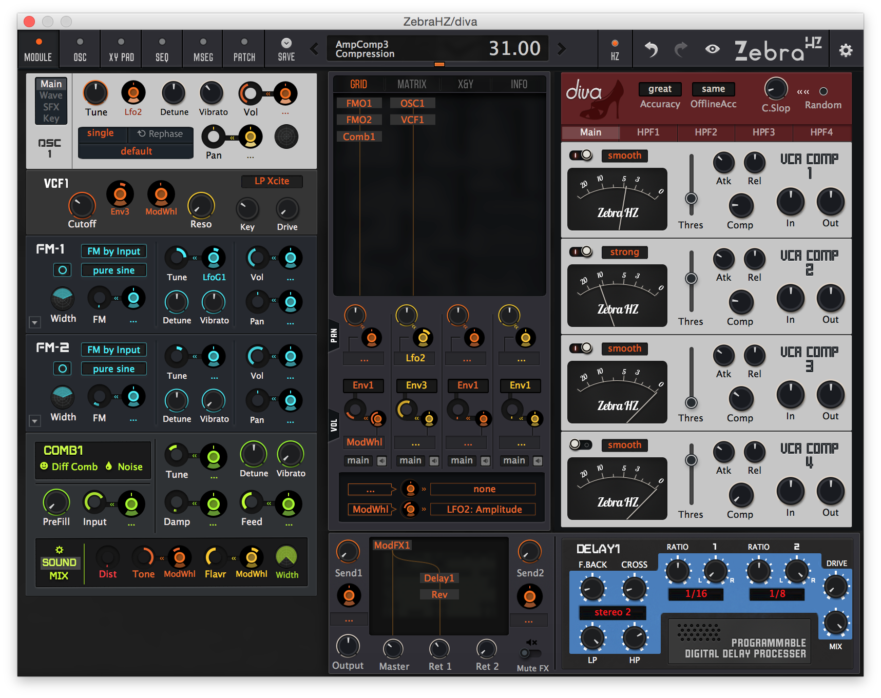Viewport: 881px width, 698px height.
Task: Open Comp 2 strong mode dropdown
Action: coord(624,252)
